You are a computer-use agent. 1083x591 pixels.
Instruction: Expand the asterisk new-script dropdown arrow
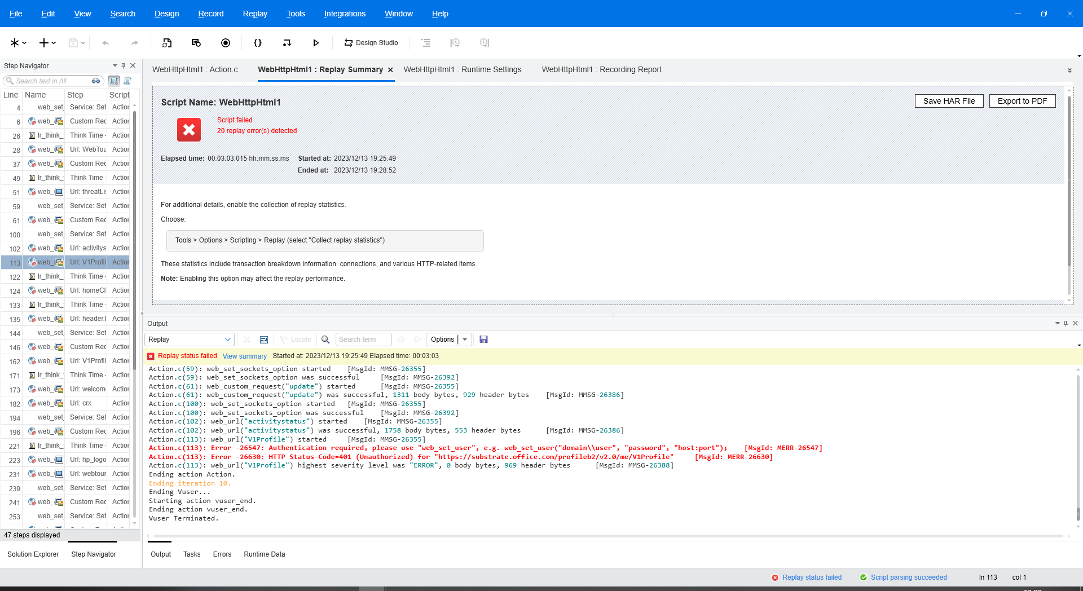24,43
